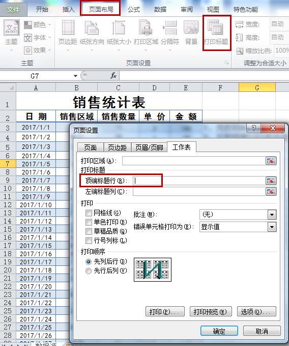Open the 颜色 theme colors menu
Screen dimensions: 289x346
[x=37, y=24]
